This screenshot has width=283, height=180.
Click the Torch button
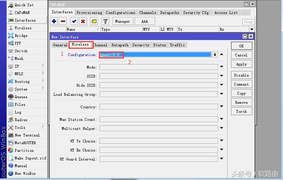click(242, 111)
